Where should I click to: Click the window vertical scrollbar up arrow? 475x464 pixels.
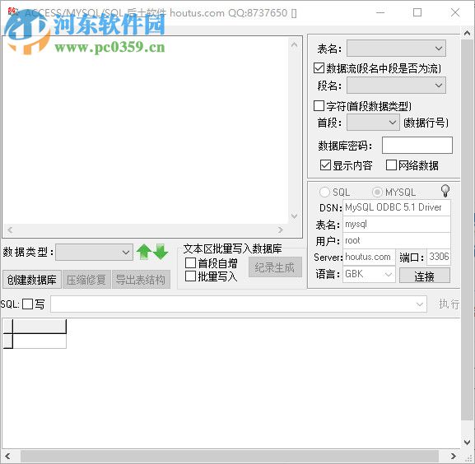467,33
